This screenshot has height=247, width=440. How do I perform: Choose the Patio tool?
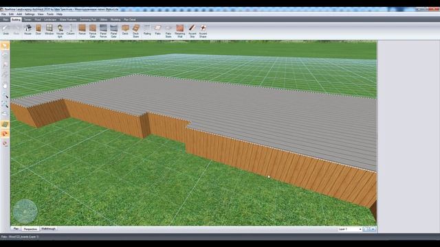pos(157,30)
